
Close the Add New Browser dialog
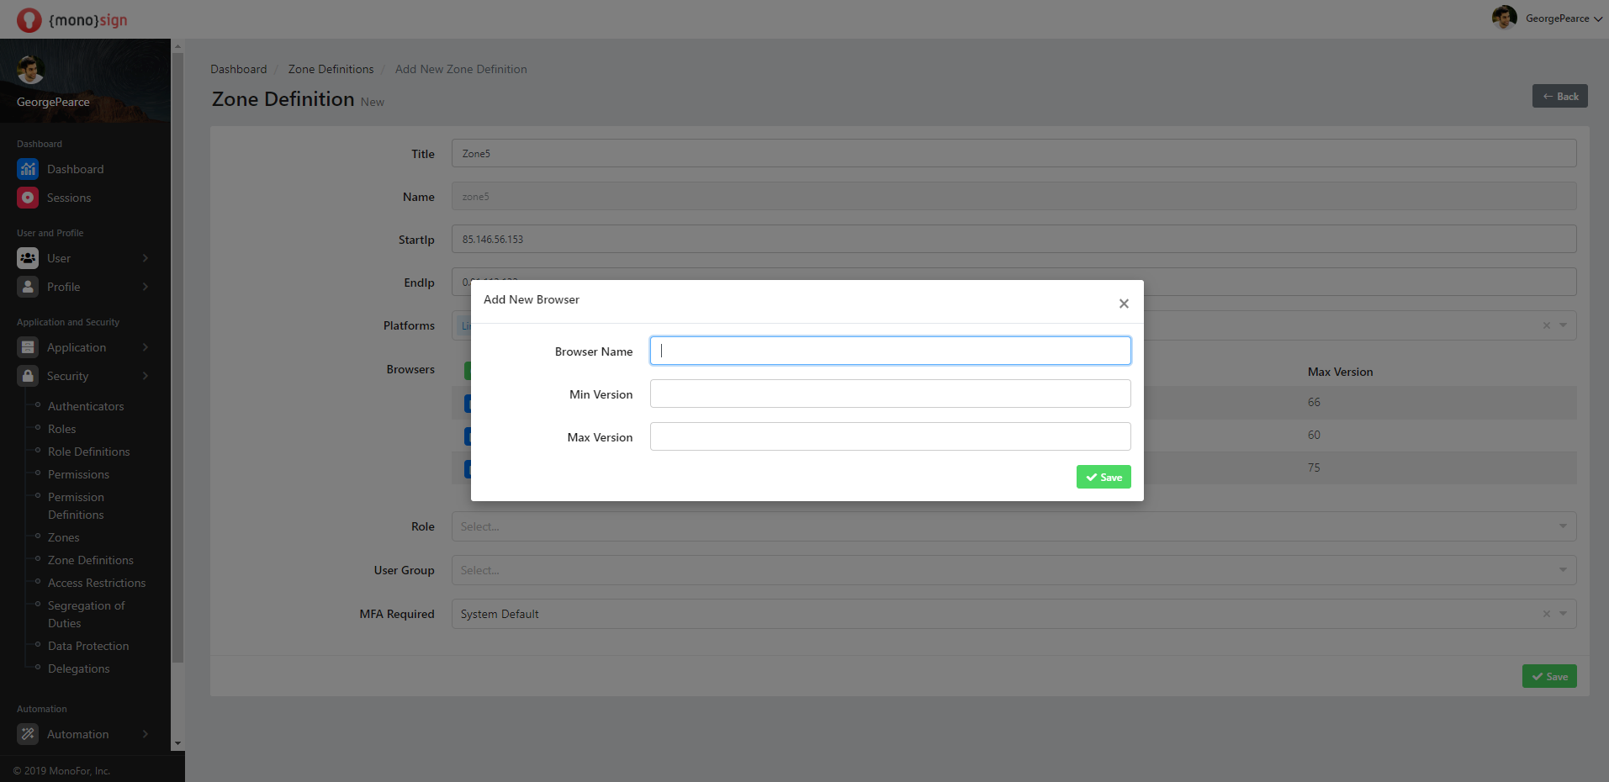1124,304
